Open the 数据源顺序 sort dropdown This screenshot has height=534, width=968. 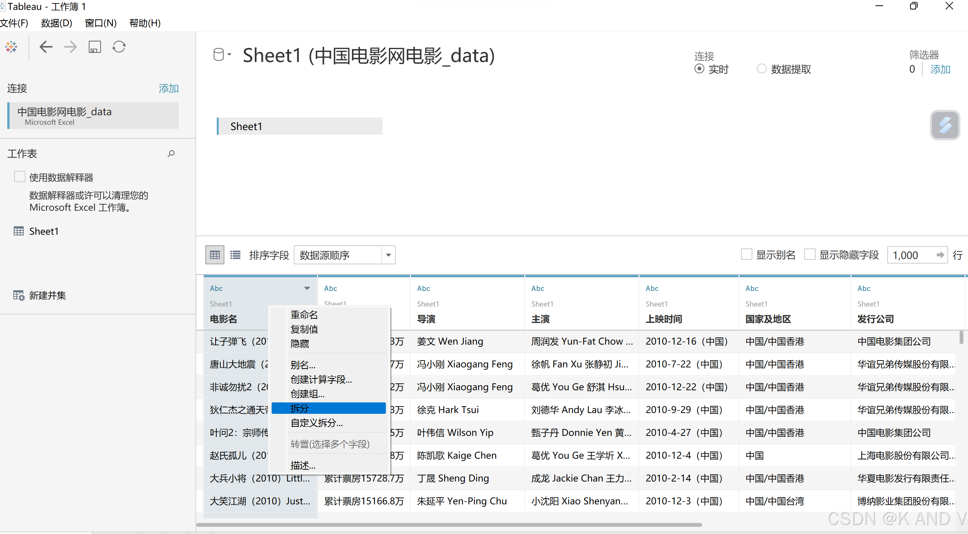[x=388, y=255]
